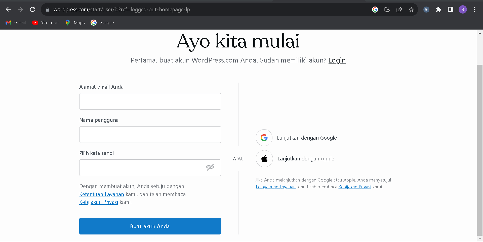Open the YouTube bookmark
The image size is (483, 242).
click(46, 23)
